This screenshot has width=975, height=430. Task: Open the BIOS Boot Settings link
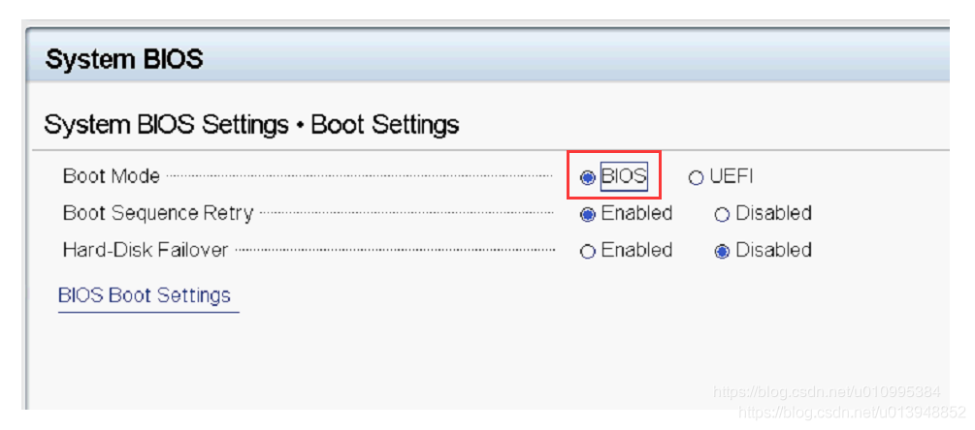pyautogui.click(x=145, y=295)
